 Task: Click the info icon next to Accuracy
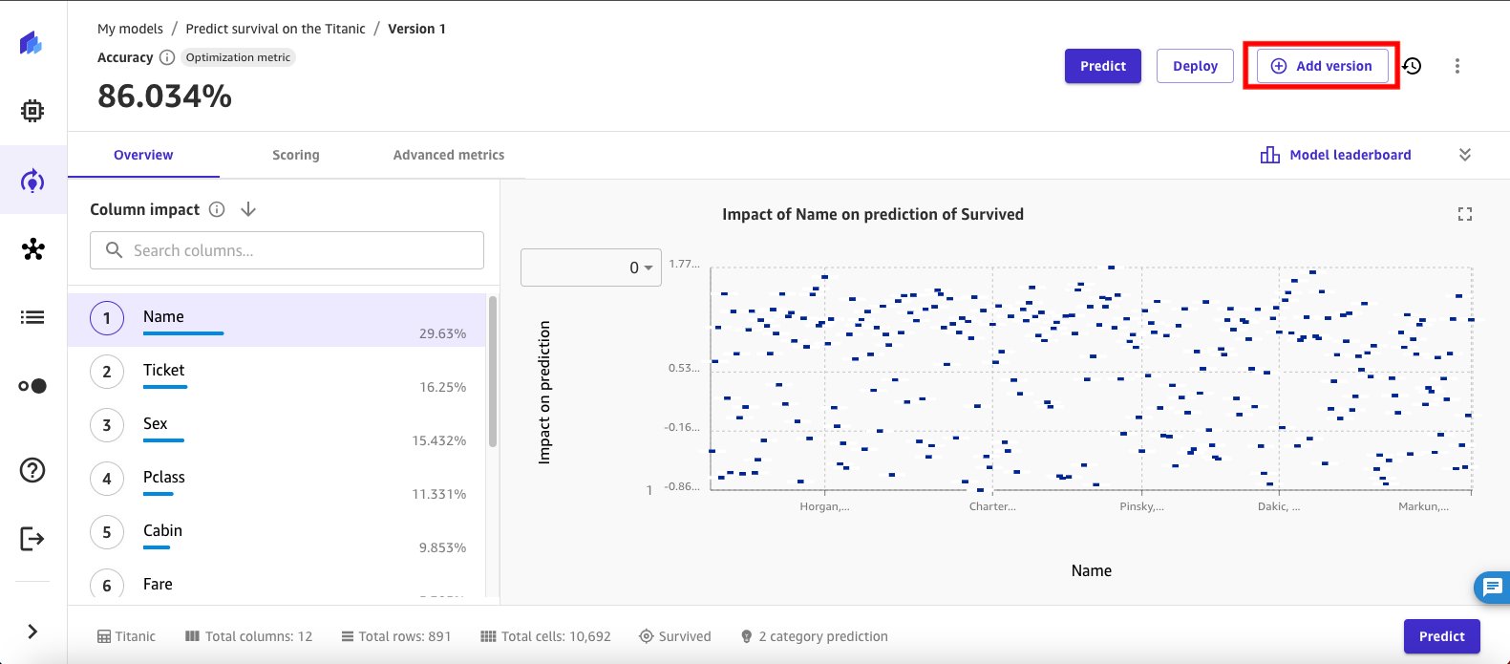tap(167, 57)
